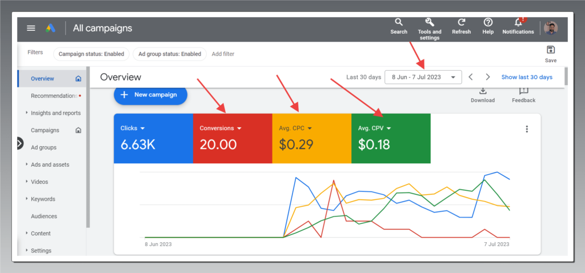
Task: Open the Help question mark icon
Action: pos(488,22)
